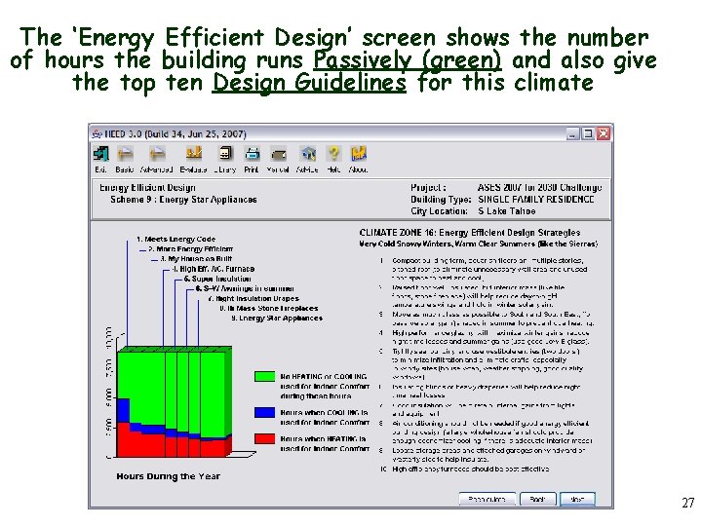Image resolution: width=702 pixels, height=526 pixels.
Task: Click the Back button
Action: (537, 499)
